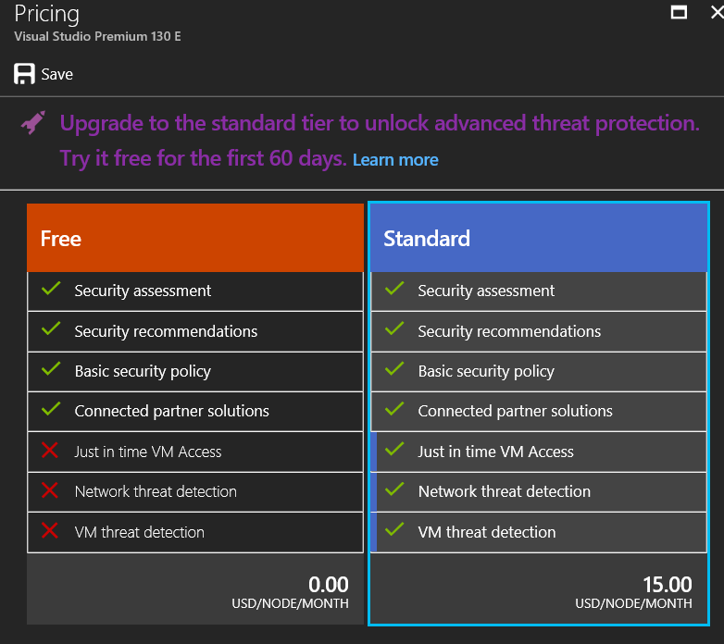Click red X beside Free Just in time VM Access

tap(51, 452)
